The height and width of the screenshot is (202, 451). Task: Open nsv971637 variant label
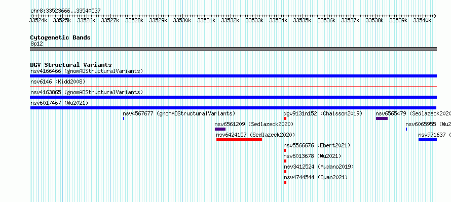coord(434,135)
